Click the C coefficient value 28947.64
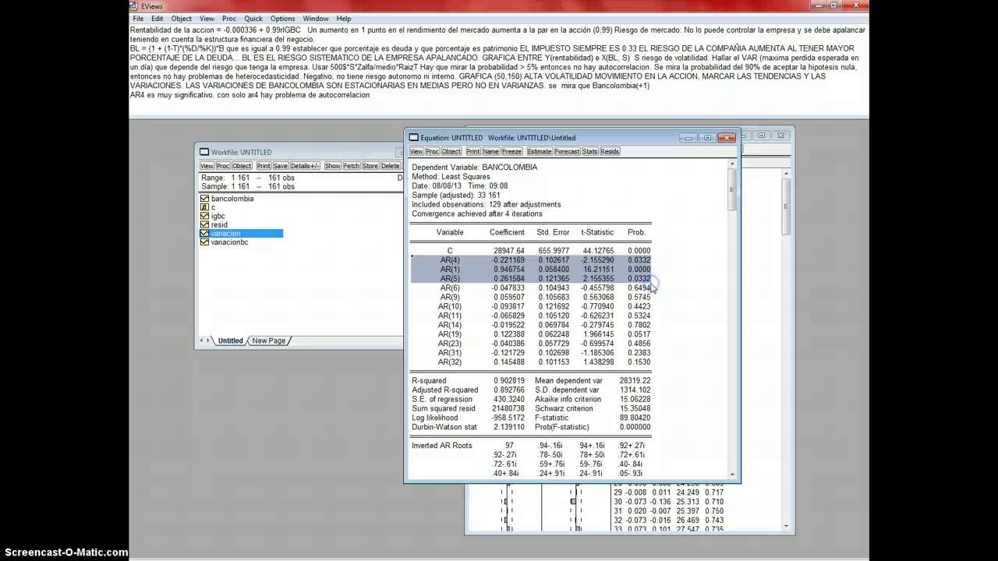This screenshot has width=998, height=561. pos(509,251)
